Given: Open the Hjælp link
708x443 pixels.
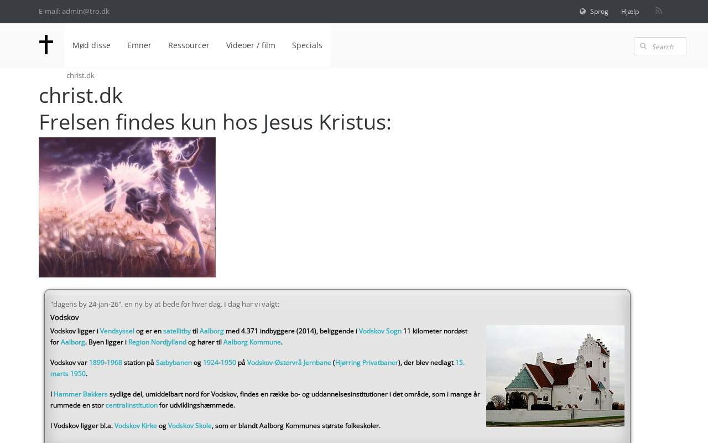Looking at the screenshot, I should [630, 12].
